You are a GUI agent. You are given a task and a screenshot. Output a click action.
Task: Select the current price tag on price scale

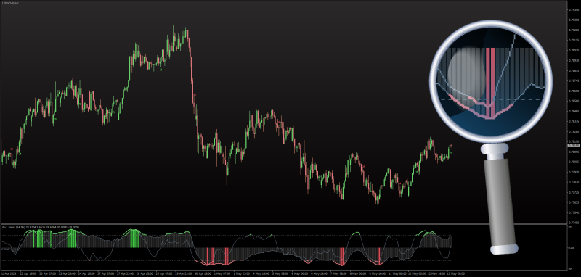click(574, 146)
